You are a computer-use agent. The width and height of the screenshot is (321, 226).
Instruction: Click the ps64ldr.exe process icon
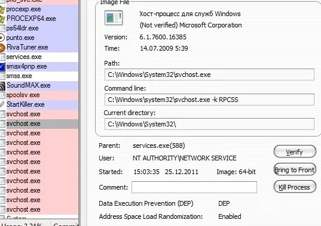point(2,28)
